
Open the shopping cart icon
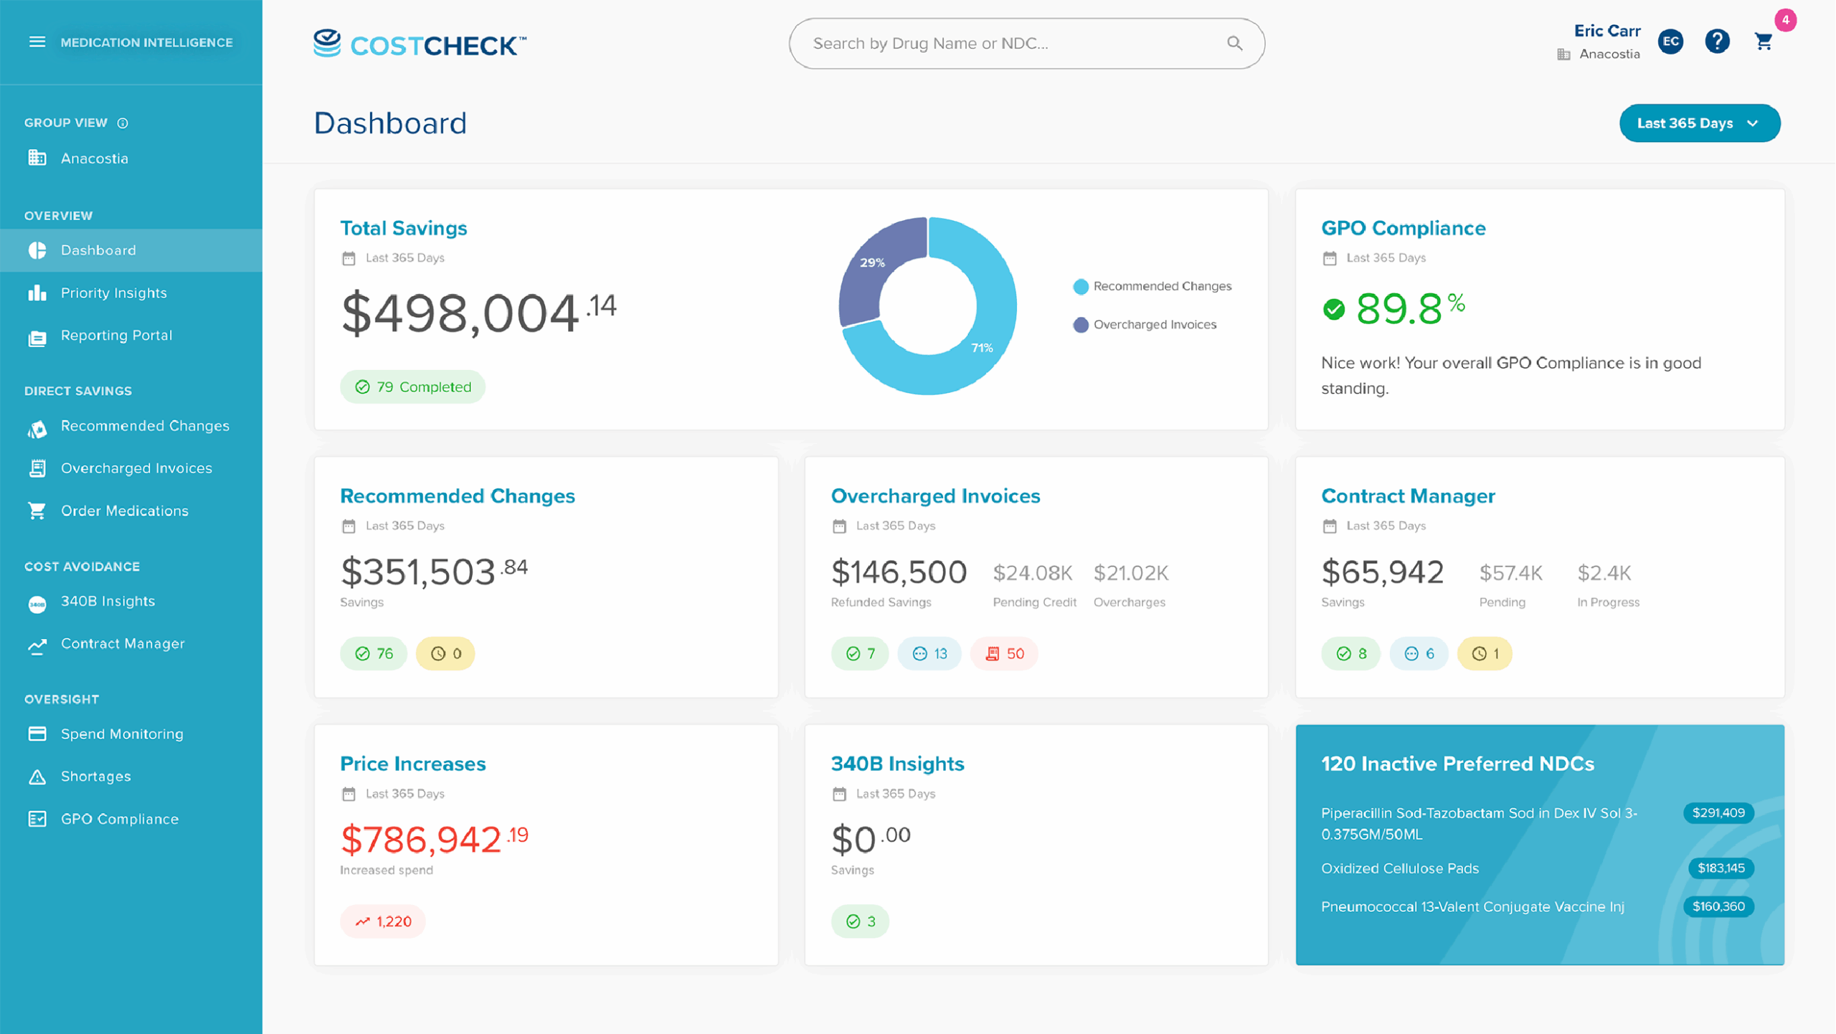pos(1764,42)
